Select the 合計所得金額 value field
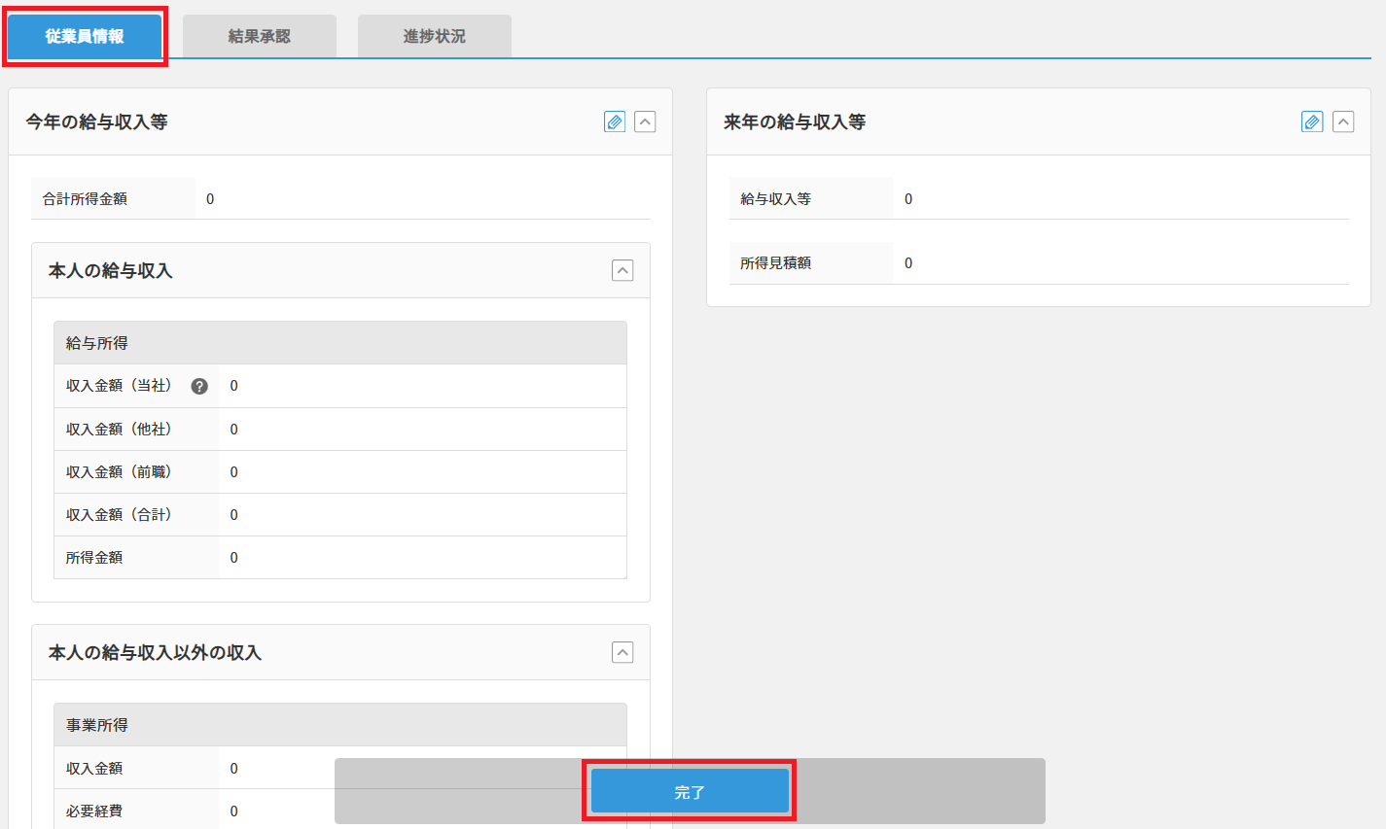This screenshot has width=1386, height=829. coord(210,199)
